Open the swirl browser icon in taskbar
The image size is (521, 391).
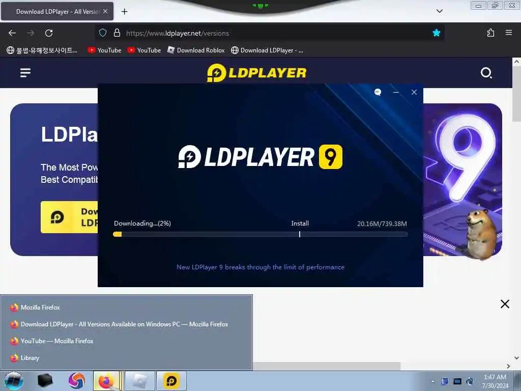point(77,381)
